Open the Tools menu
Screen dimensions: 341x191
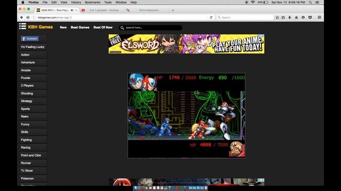tap(108, 2)
